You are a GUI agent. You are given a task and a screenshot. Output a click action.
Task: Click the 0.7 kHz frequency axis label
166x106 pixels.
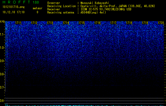coord(2,87)
